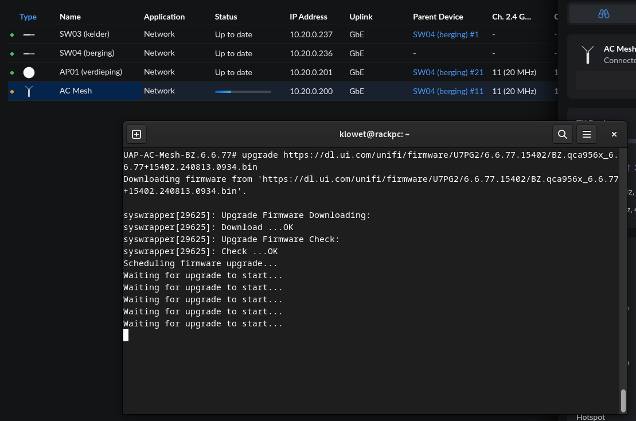Sort by the IP Address column header
This screenshot has width=636, height=421.
(308, 17)
